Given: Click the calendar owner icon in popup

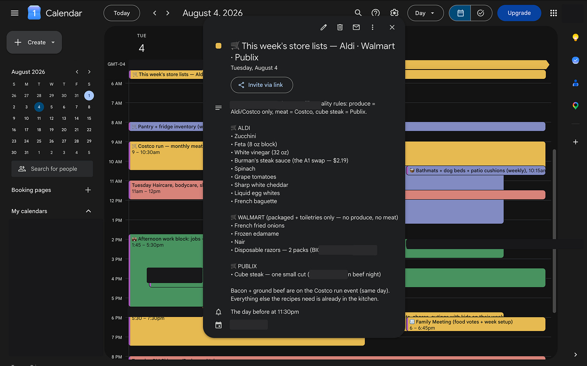Looking at the screenshot, I should point(219,325).
